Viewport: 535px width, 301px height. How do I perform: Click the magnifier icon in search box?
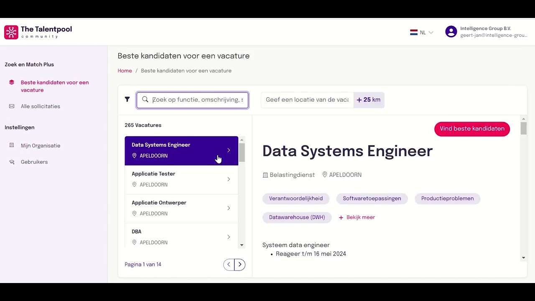pos(145,99)
